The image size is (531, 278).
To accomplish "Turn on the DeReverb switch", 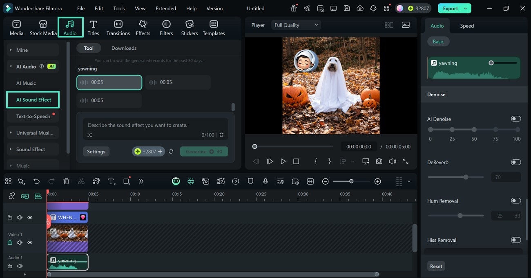I will [x=515, y=162].
